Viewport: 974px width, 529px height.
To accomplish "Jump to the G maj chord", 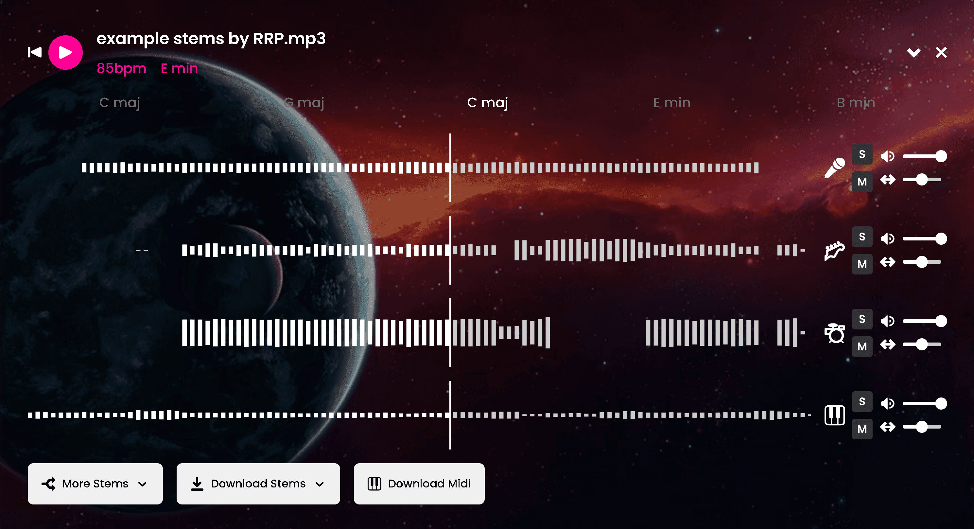I will point(304,103).
